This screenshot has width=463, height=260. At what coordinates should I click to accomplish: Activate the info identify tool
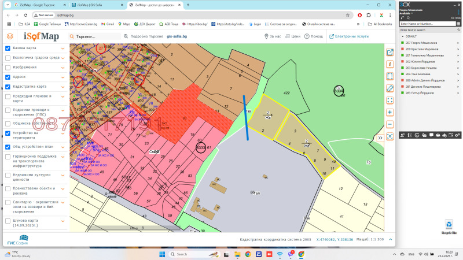[x=389, y=64]
